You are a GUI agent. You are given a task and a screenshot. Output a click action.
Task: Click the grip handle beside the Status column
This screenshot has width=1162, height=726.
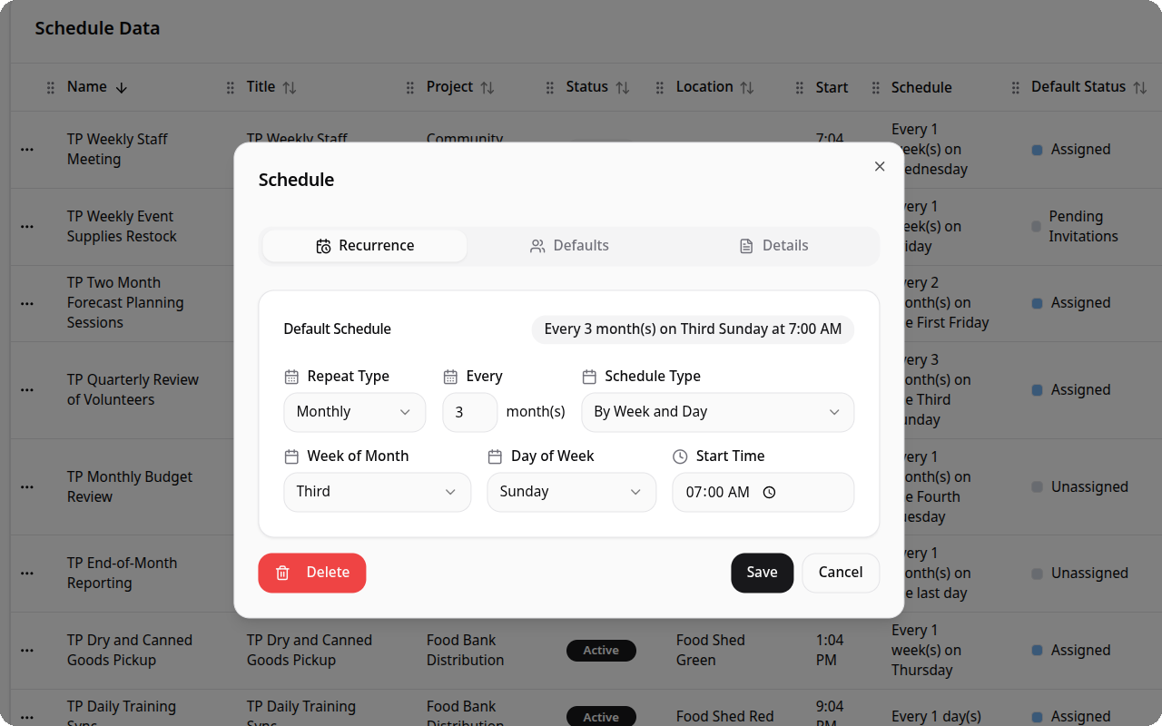click(x=549, y=87)
